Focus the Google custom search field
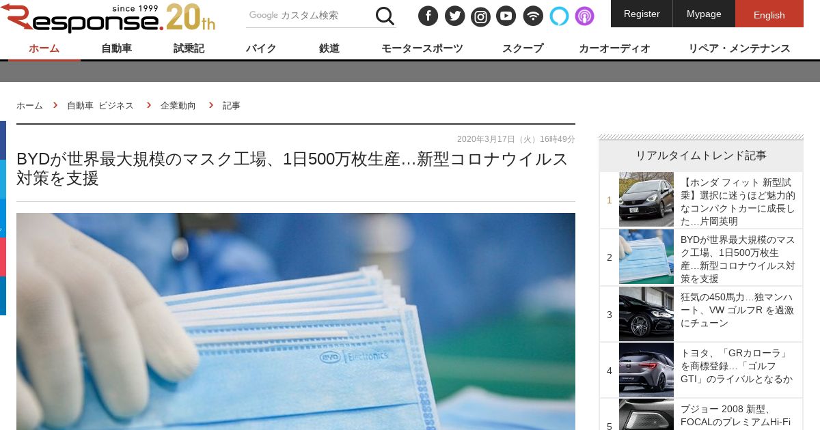Image resolution: width=820 pixels, height=430 pixels. pos(309,15)
